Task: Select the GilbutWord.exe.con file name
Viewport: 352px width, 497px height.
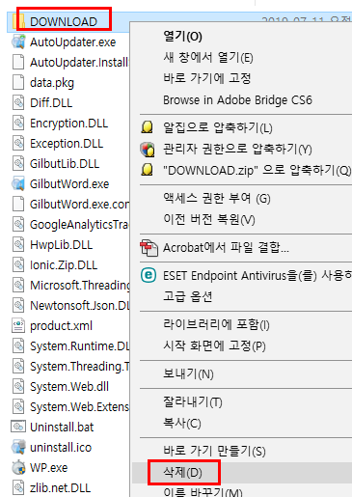Action: coord(79,205)
